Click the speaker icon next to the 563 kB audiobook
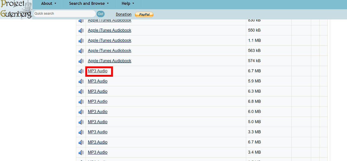The width and height of the screenshot is (347, 161). pyautogui.click(x=81, y=51)
